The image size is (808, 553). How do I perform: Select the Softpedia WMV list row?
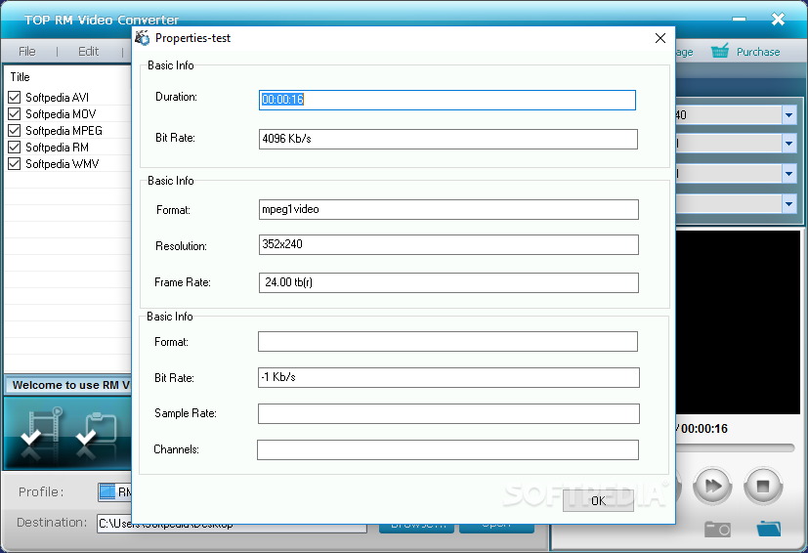coord(68,163)
